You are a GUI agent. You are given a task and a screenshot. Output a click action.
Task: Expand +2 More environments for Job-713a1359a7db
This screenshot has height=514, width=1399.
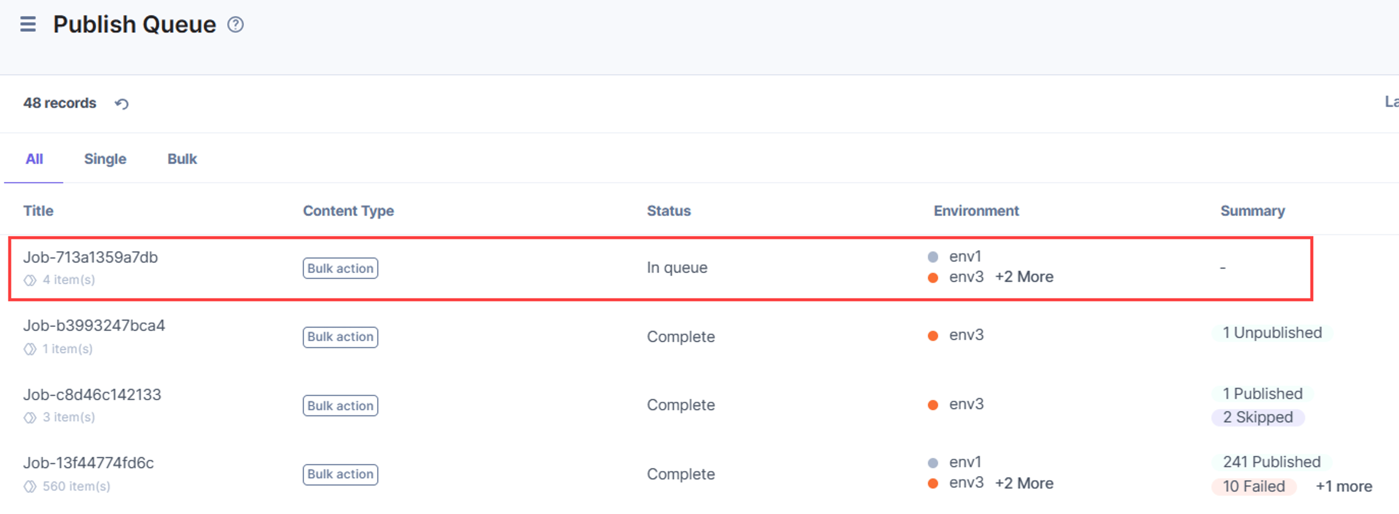tap(1024, 277)
